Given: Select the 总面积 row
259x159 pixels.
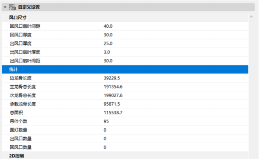Looking at the screenshot, I should pos(125,113).
